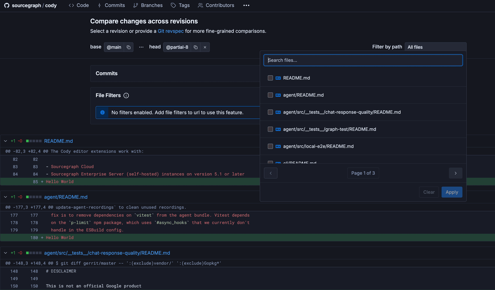Screen dimensions: 495x290
Task: Apply the selected file filters
Action: tap(452, 192)
